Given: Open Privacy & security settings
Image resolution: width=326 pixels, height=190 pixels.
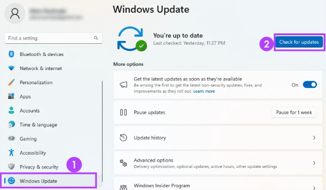Looking at the screenshot, I should [x=53, y=167].
